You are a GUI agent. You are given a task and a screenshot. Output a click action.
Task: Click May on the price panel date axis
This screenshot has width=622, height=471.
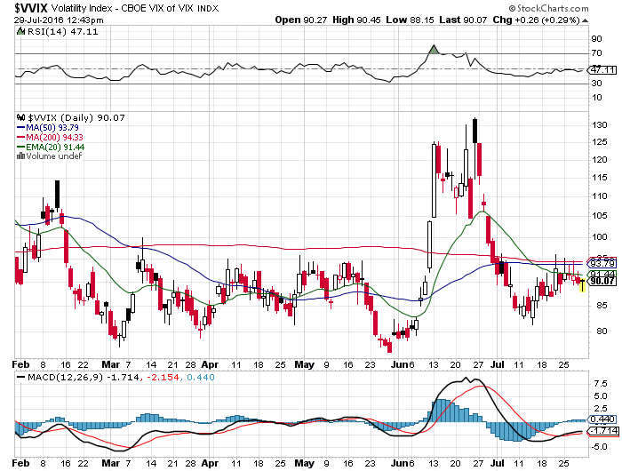click(304, 364)
